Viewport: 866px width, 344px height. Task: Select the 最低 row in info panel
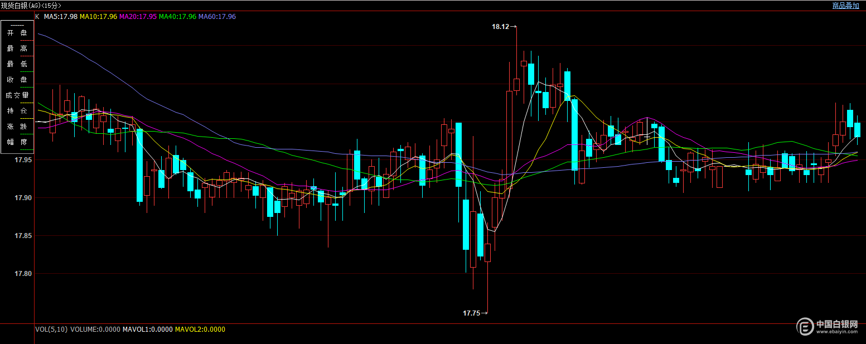coord(17,64)
